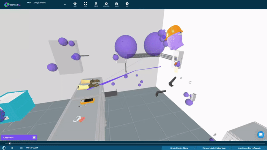
Task: Click the playback timeline slider handle
Action: coord(10,143)
